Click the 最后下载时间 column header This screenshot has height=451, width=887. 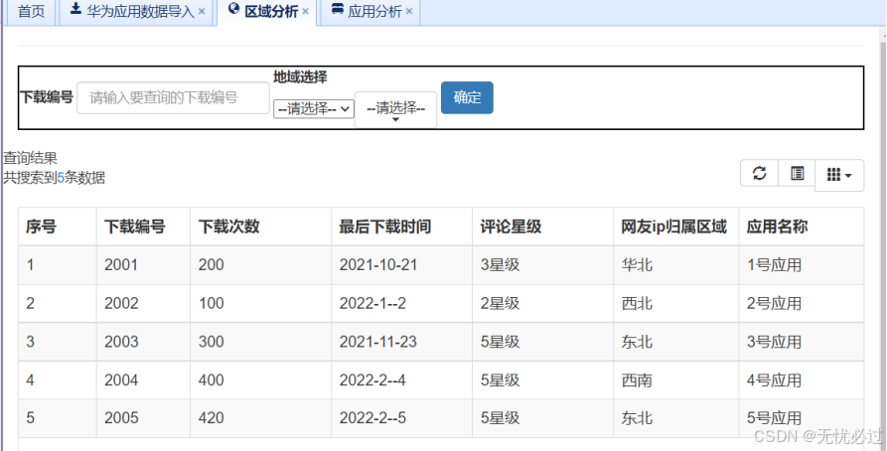[x=401, y=226]
